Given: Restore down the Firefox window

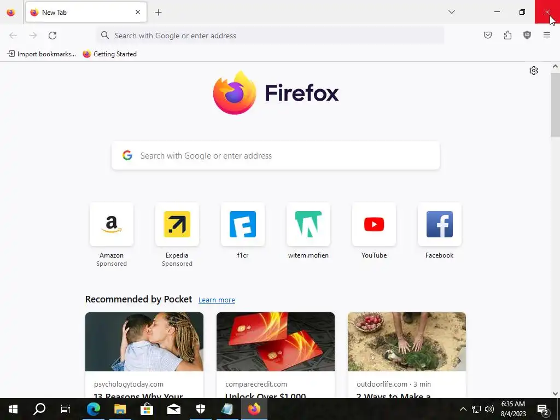Looking at the screenshot, I should point(522,12).
